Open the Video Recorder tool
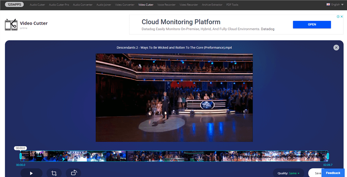 coord(189,5)
